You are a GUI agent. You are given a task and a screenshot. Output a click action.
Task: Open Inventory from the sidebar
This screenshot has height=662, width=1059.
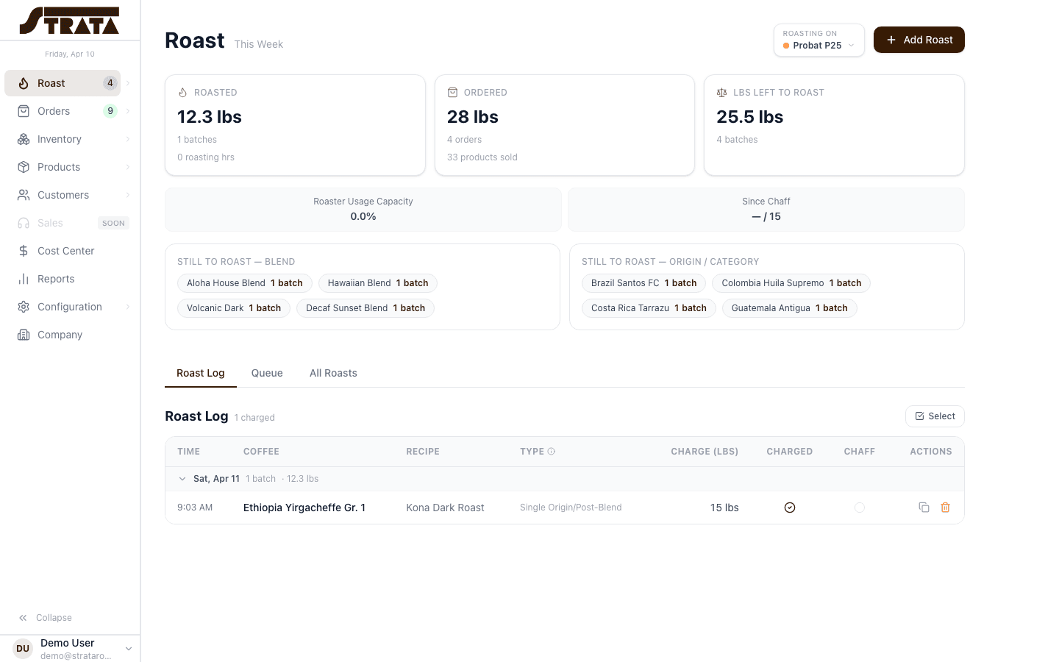[x=60, y=139]
